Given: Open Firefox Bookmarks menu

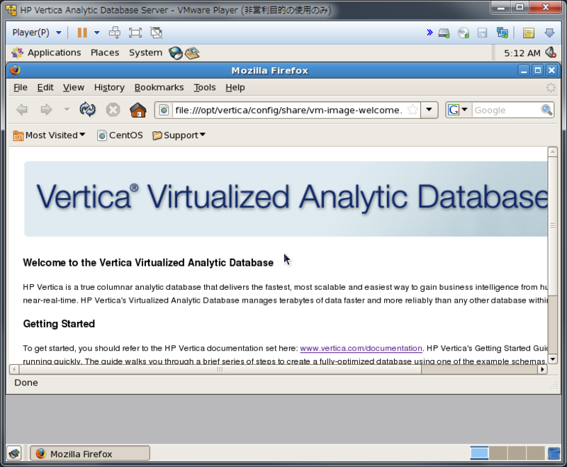Looking at the screenshot, I should [159, 87].
